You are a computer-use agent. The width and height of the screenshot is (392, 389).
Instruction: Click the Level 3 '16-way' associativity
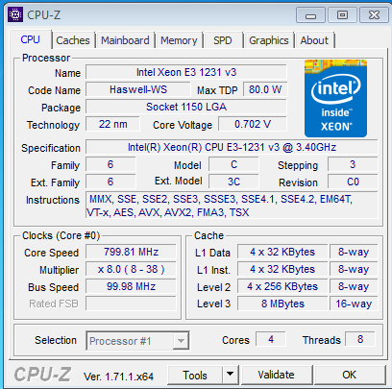(x=354, y=304)
